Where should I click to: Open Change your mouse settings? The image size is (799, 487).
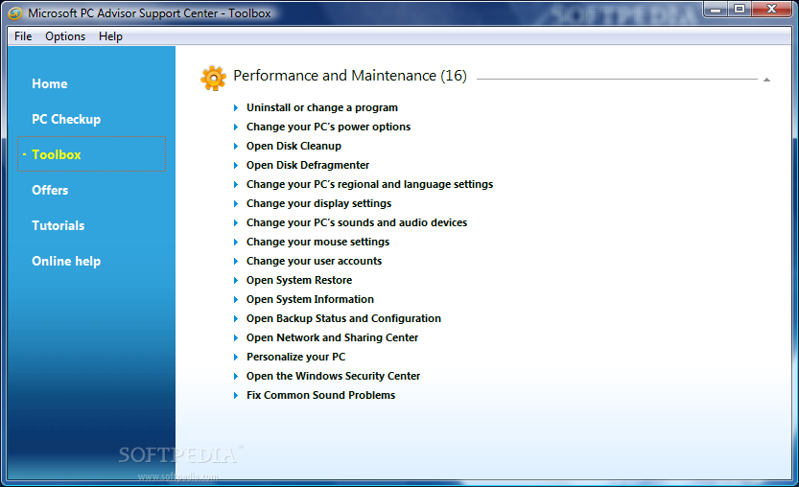(x=318, y=242)
